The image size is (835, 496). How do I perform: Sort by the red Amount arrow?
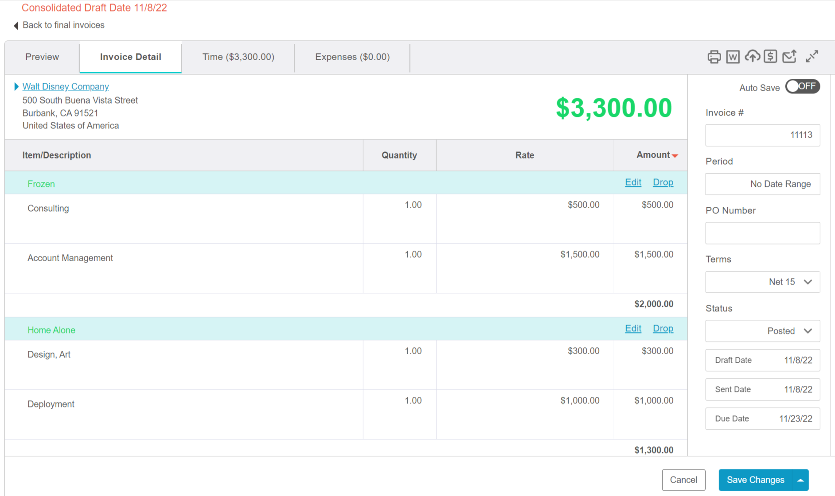(x=675, y=156)
